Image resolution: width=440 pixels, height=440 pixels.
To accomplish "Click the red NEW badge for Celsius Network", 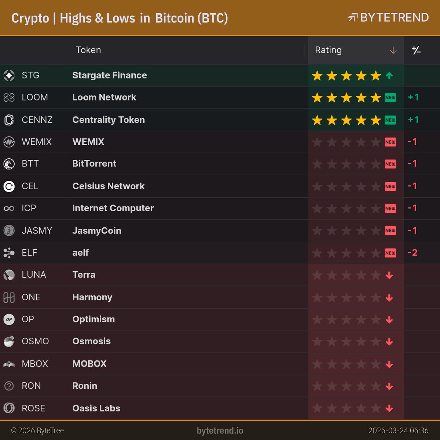I will (390, 186).
